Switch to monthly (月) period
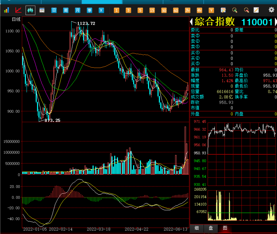The height and width of the screenshot is (234, 277). (77, 10)
